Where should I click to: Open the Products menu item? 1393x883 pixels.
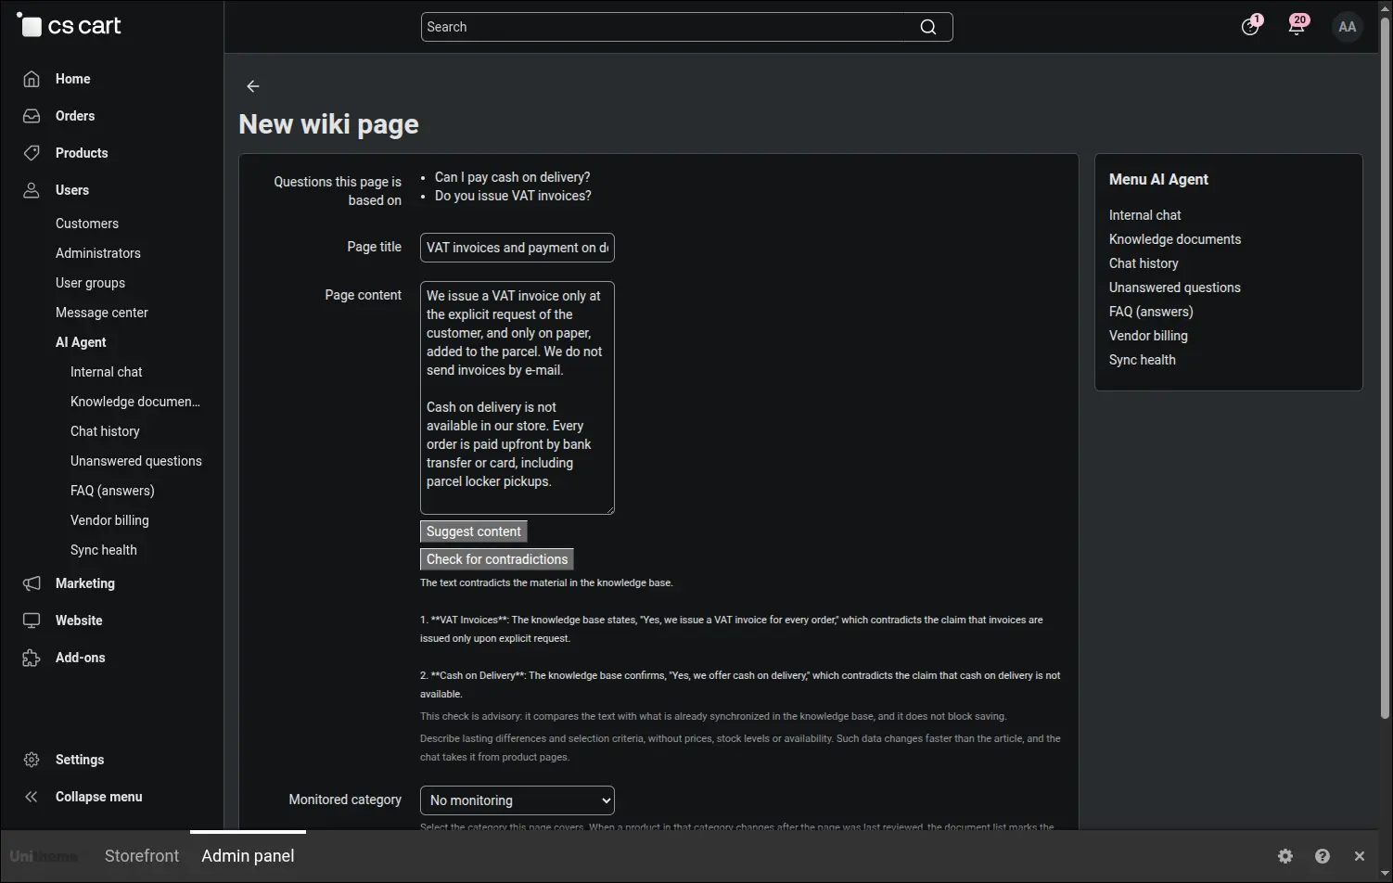[x=82, y=153]
